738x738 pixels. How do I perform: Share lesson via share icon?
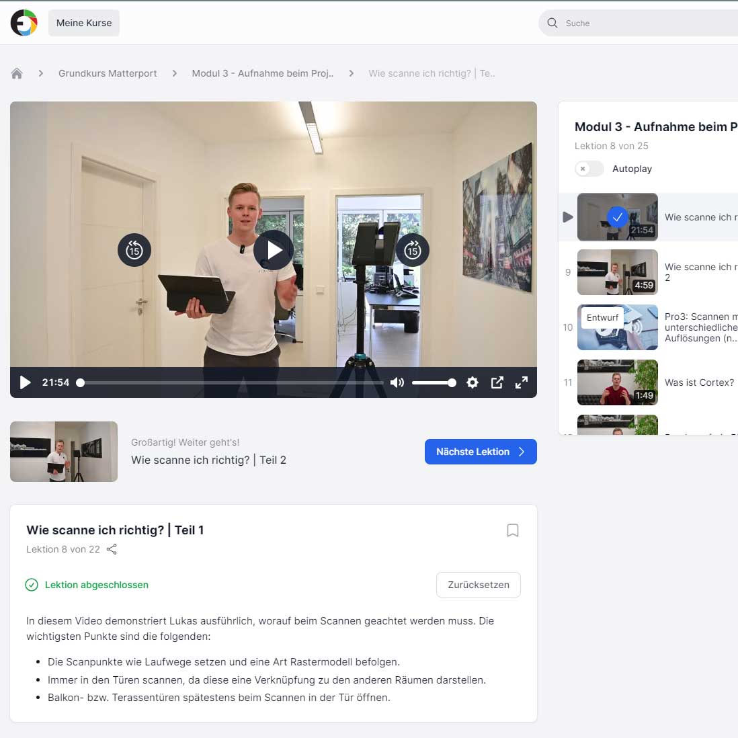click(112, 549)
